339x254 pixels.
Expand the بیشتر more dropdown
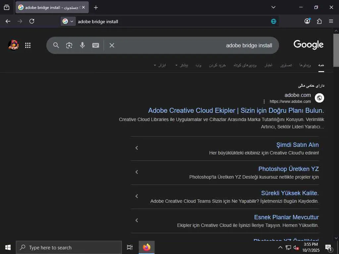182,65
